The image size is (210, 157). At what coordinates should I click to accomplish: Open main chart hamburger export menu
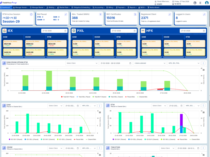pos(204,70)
